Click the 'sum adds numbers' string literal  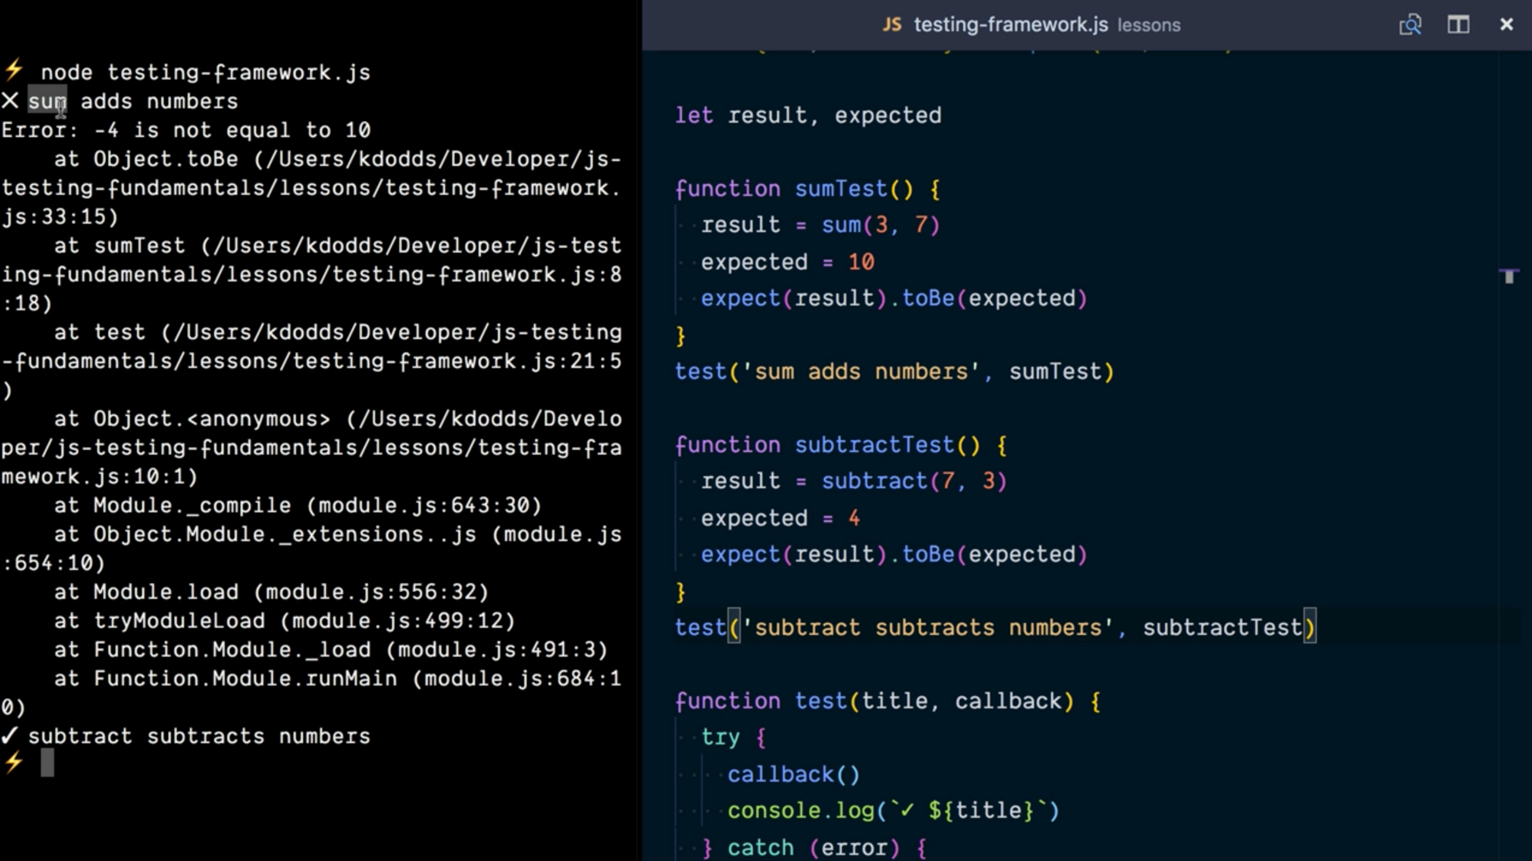coord(861,372)
